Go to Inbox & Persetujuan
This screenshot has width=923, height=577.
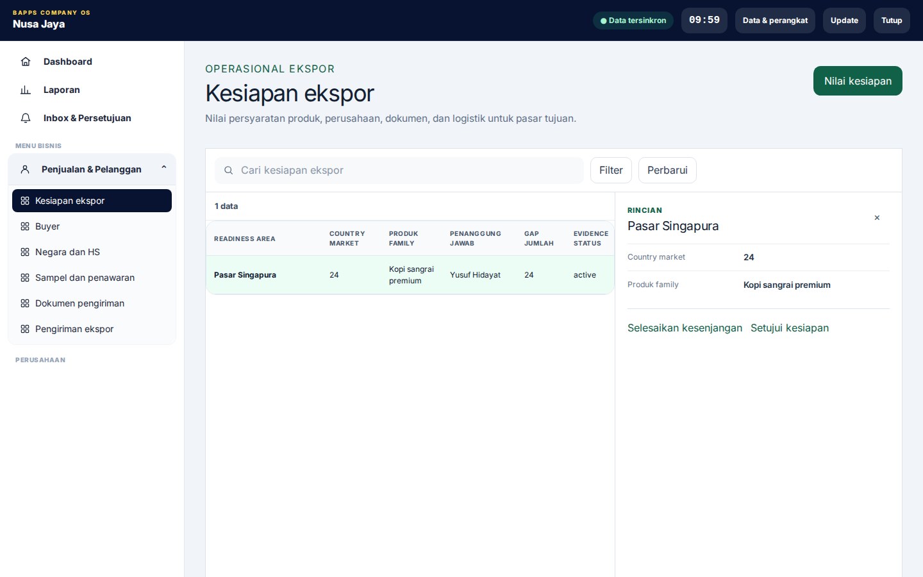(x=92, y=118)
